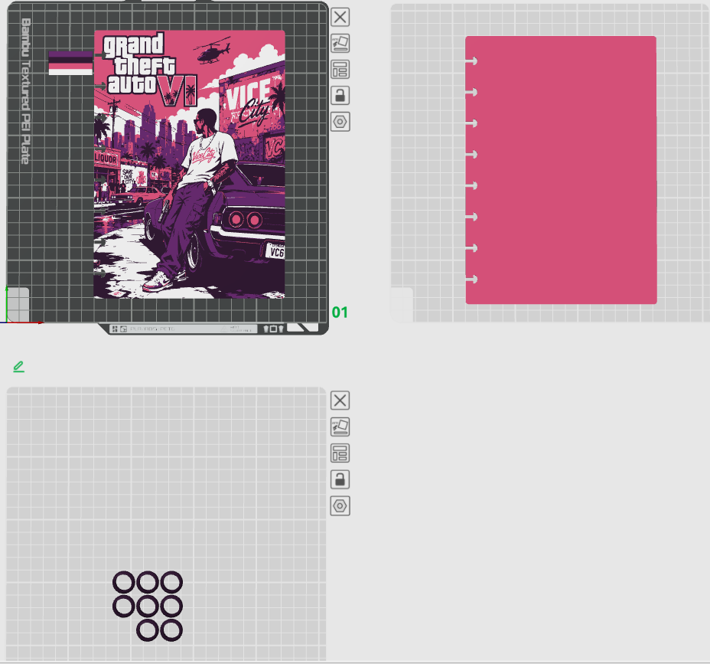
Task: Select the striped color sample object on plate 01
Action: (x=70, y=63)
